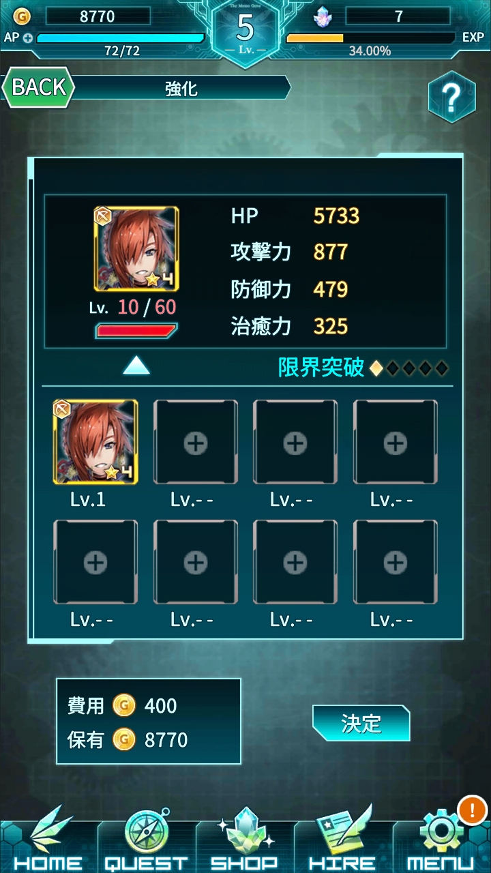Add material in second slot of first row
The height and width of the screenshot is (873, 491).
pyautogui.click(x=196, y=442)
